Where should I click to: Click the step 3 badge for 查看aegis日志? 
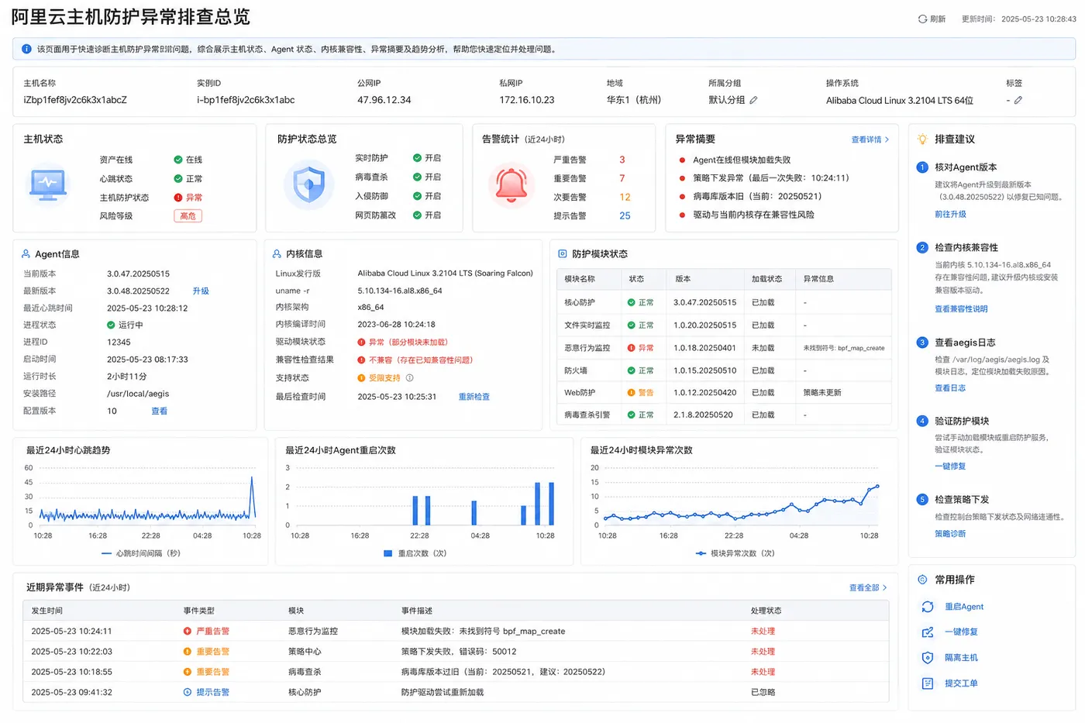click(x=922, y=343)
